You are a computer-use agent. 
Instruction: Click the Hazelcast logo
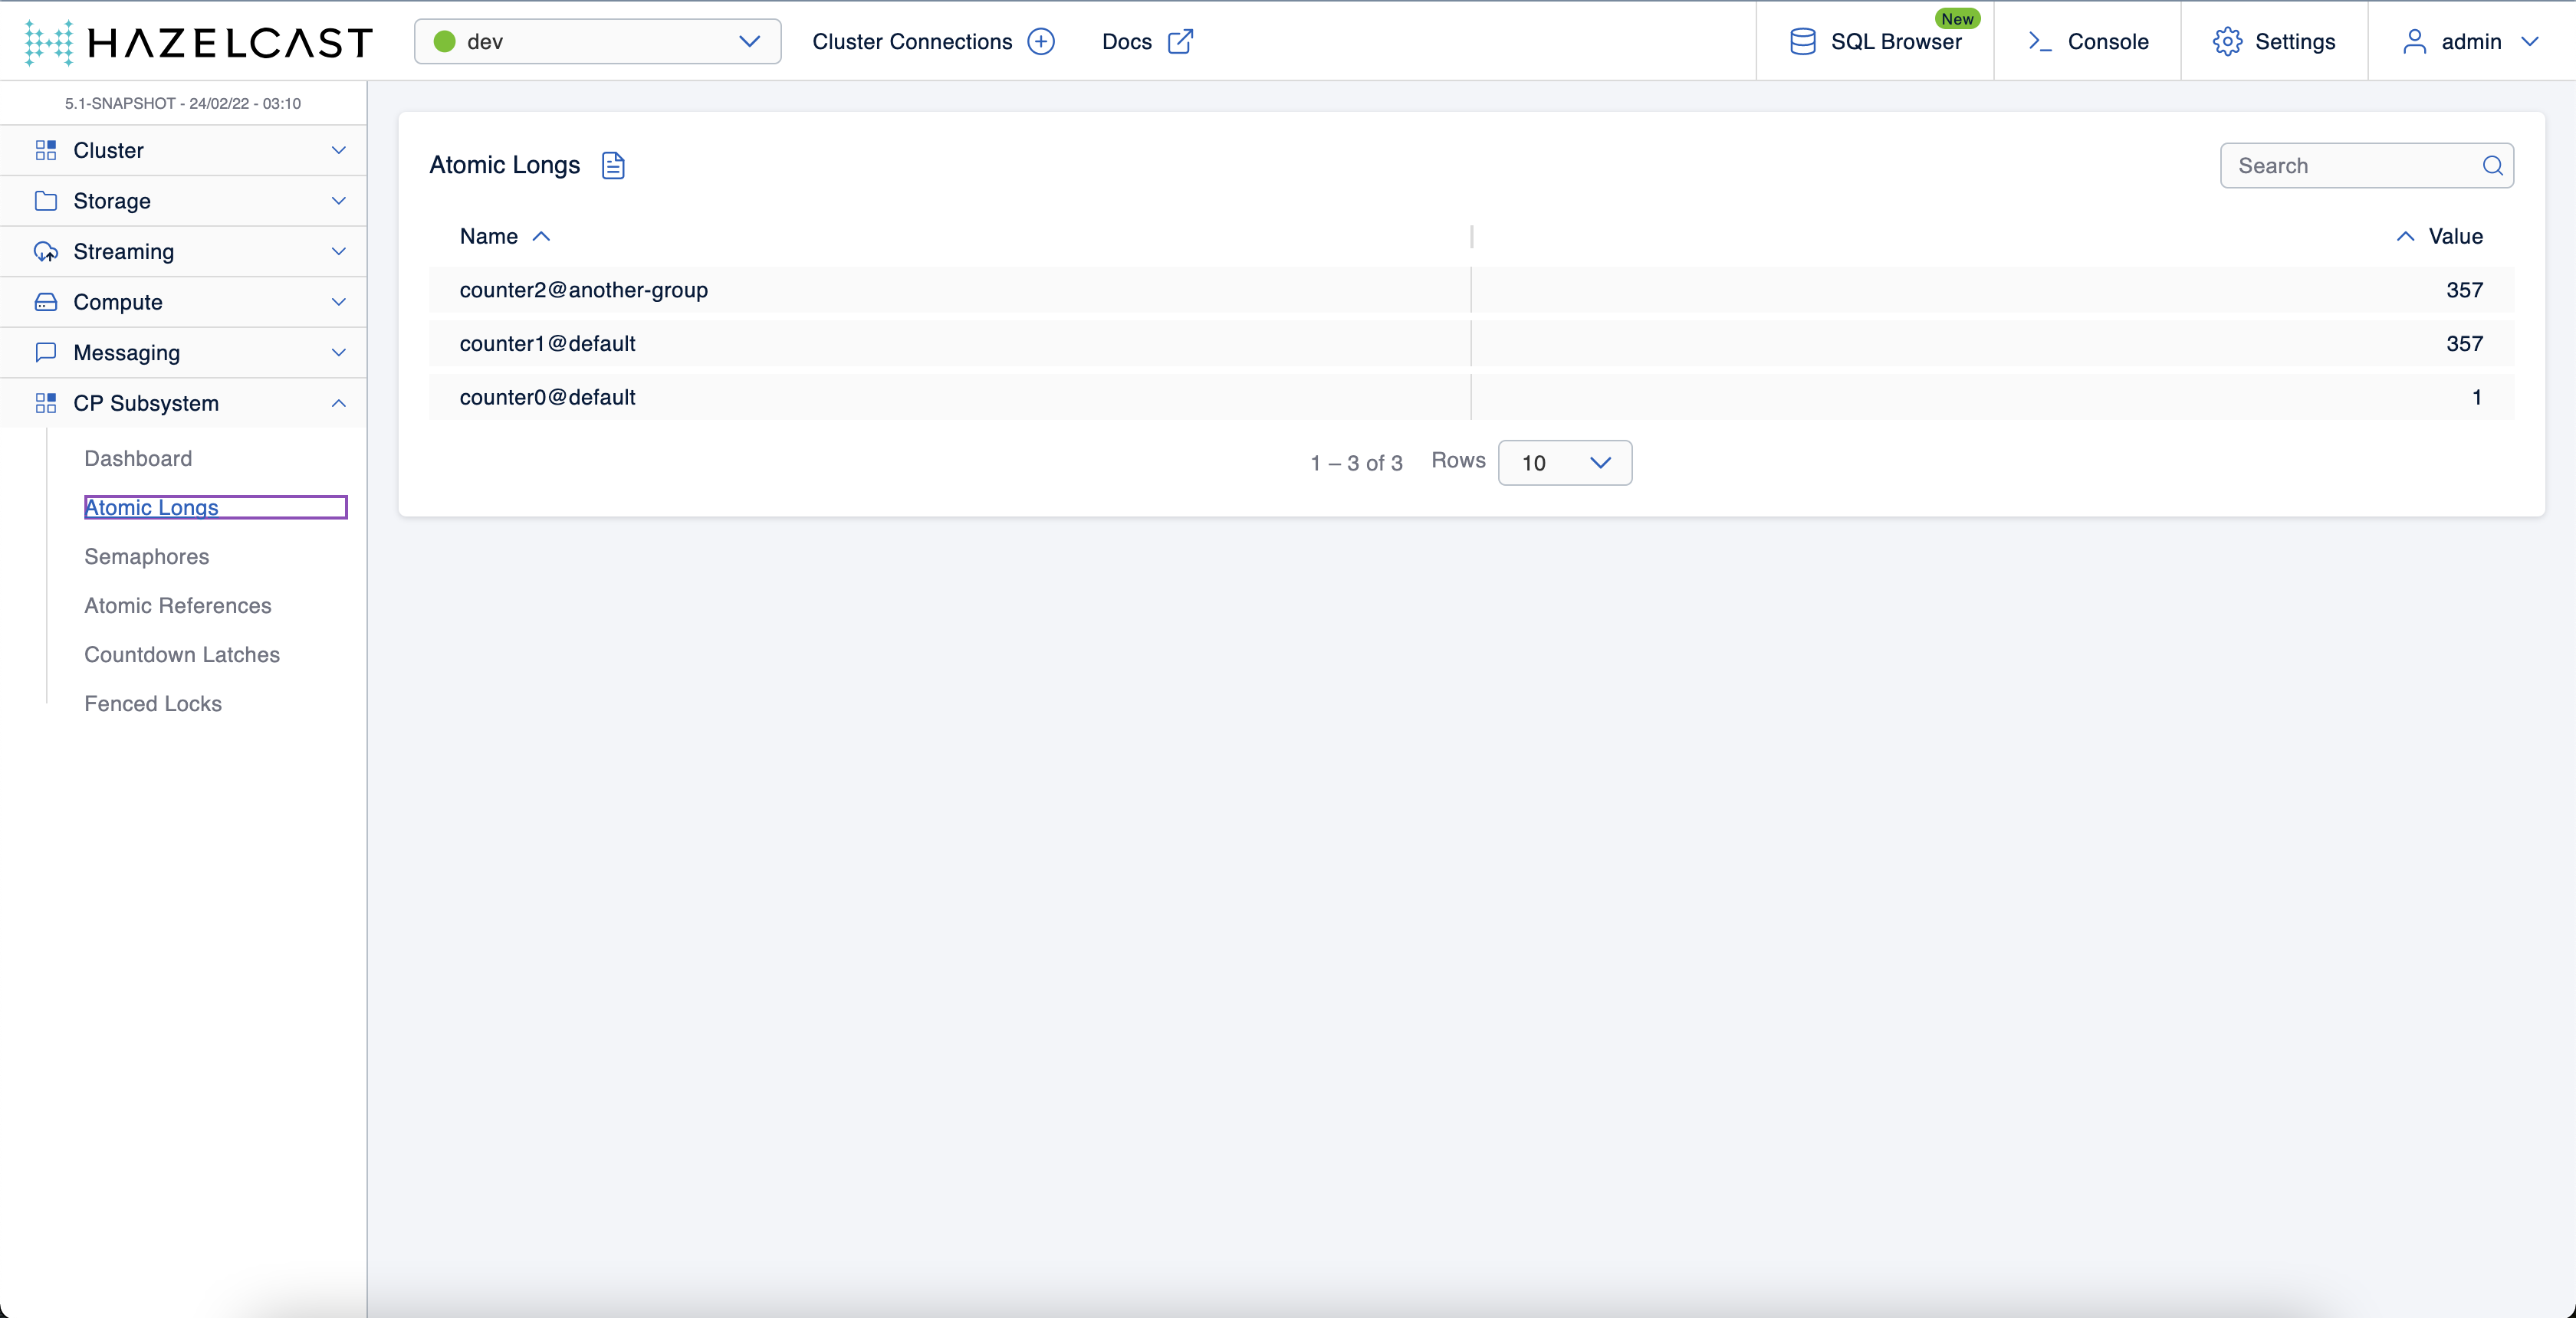(198, 42)
